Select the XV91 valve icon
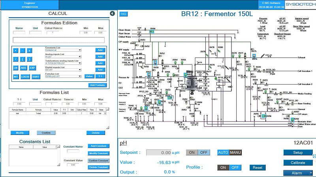Screen dimensions: 316x177 [x=139, y=41]
